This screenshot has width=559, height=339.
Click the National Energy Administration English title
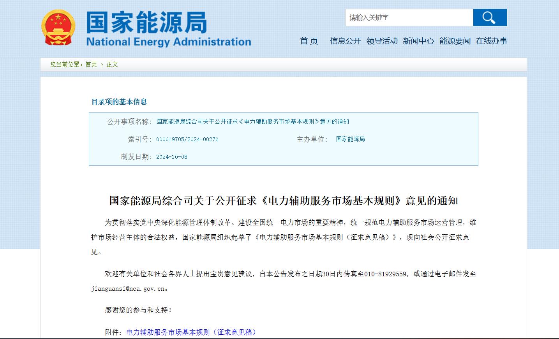pyautogui.click(x=169, y=42)
